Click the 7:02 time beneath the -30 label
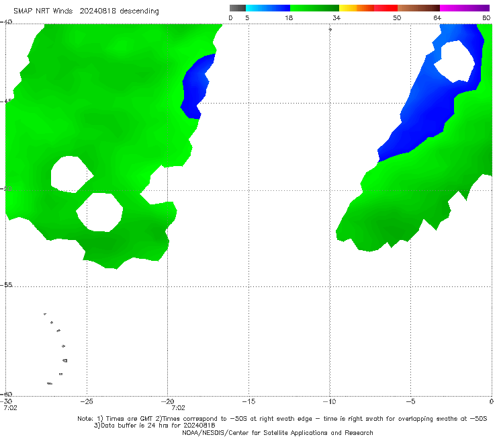This screenshot has width=497, height=437. 11,408
